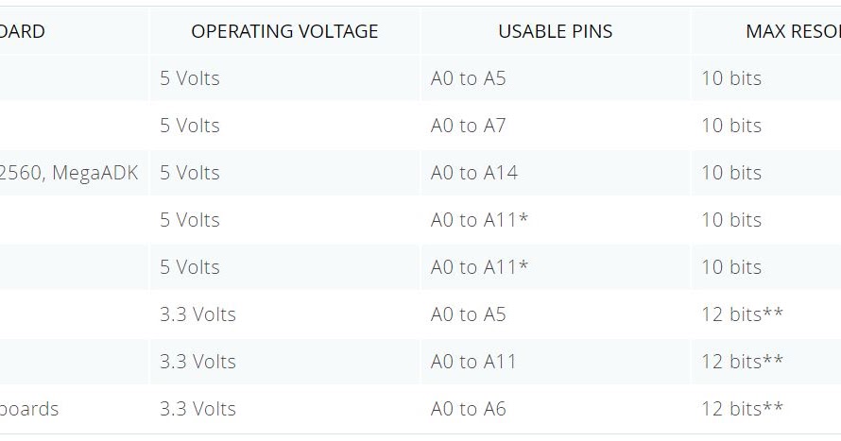Viewport: 841px width, 441px height.
Task: Click 10 bits in the A0 to A14 row
Action: 730,173
